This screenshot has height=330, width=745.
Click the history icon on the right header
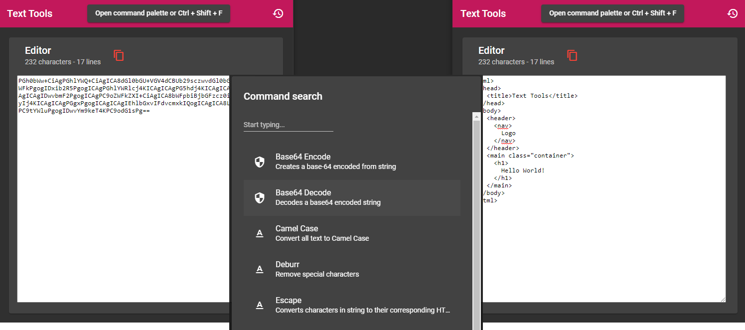click(x=733, y=13)
